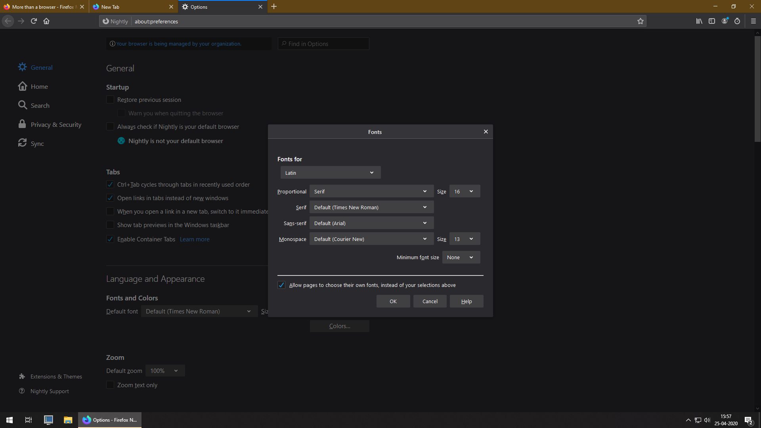Switch to the New Tab tab

pos(133,7)
